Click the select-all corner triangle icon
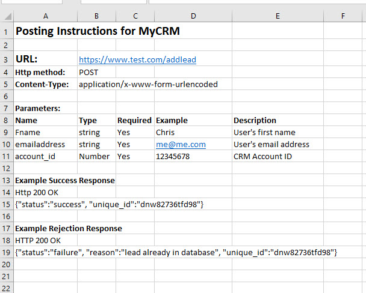Viewport: 366px width, 293px height. (7, 16)
